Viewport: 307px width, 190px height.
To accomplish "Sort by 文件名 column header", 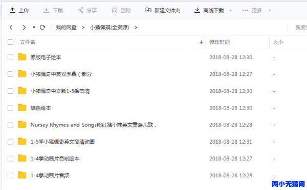I will (x=28, y=42).
